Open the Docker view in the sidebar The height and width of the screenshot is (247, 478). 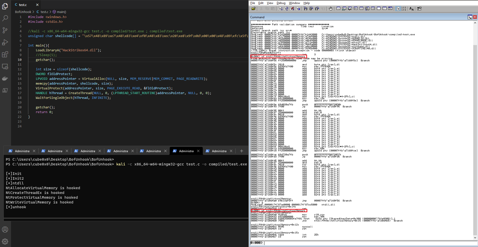click(5, 79)
